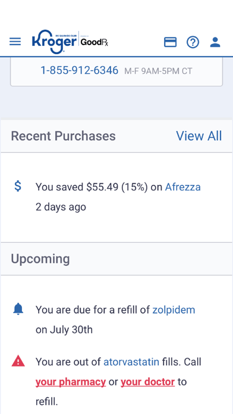This screenshot has height=414, width=233.
Task: Open the hamburger navigation menu
Action: pos(15,42)
